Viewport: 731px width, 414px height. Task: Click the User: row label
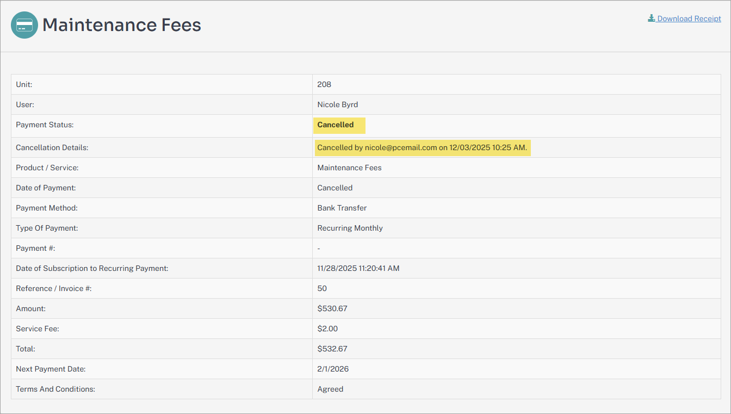click(25, 104)
